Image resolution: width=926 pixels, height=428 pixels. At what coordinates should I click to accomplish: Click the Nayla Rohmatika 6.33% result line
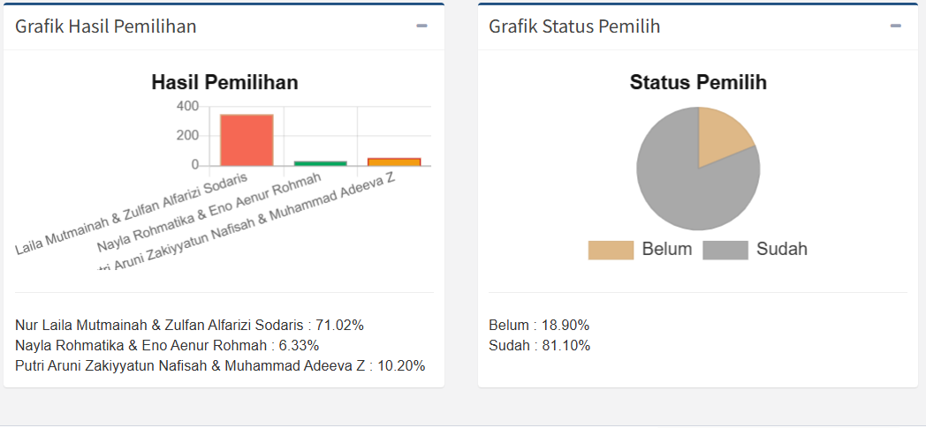coord(167,345)
